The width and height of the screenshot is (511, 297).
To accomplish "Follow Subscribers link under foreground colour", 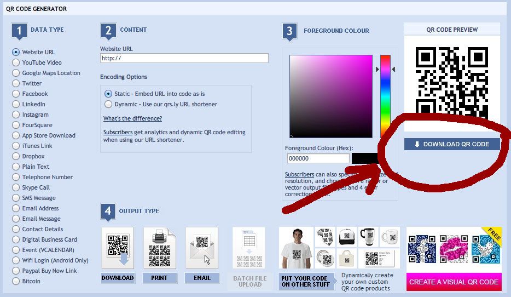I will coord(299,174).
